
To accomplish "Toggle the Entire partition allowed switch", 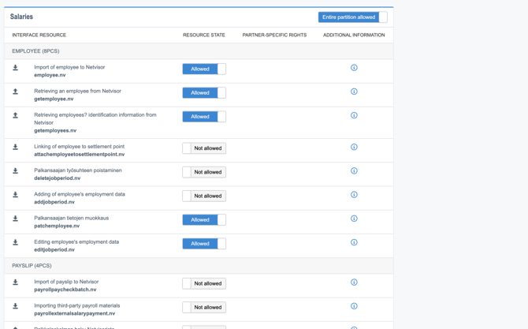I will [x=352, y=17].
